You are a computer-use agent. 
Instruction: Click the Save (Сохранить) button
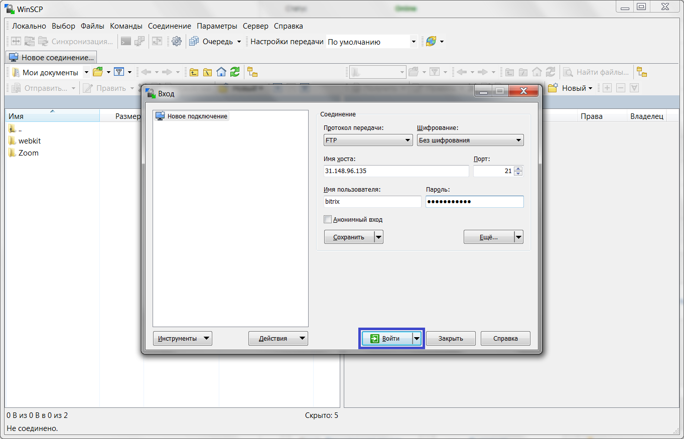349,237
